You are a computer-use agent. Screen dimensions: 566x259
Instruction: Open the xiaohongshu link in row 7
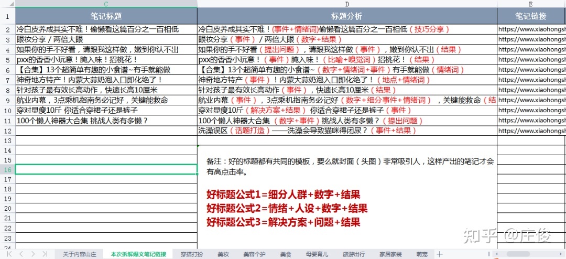[531, 80]
